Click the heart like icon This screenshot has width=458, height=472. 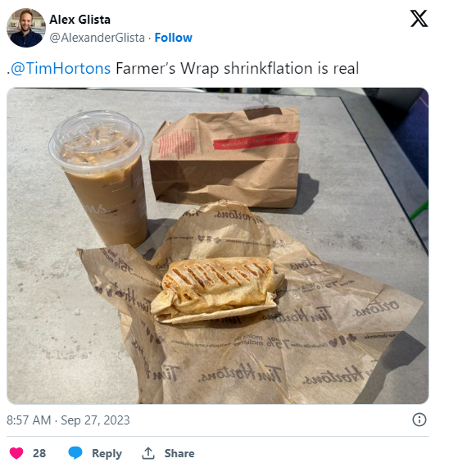pyautogui.click(x=16, y=453)
